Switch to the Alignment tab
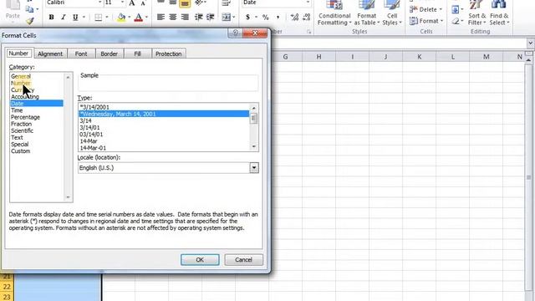 tap(50, 54)
